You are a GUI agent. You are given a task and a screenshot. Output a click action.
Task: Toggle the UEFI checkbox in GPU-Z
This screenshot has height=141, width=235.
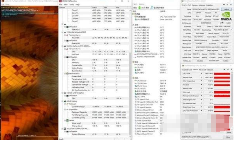(x=226, y=23)
